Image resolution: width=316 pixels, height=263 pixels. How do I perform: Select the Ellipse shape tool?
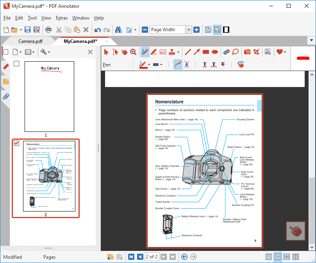(x=215, y=52)
